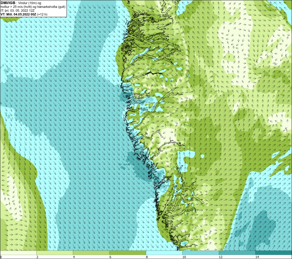Click the "VT: Mið. 04.05.2022 00Z (+12 h)" line
The image size is (292, 259).
tap(24, 14)
